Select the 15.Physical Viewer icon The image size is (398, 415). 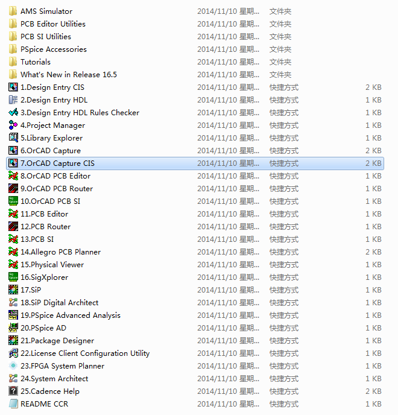pos(13,264)
